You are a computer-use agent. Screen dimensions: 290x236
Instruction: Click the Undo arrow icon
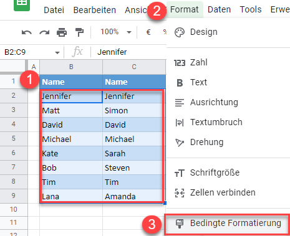pos(27,32)
